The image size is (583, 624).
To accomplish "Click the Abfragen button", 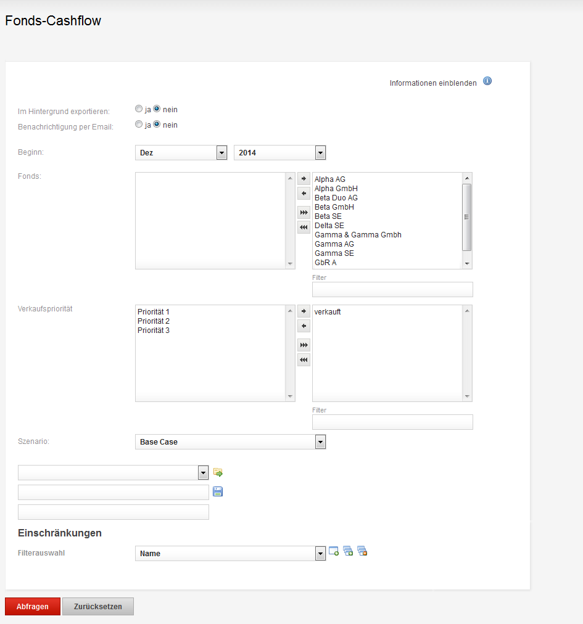I will click(33, 607).
